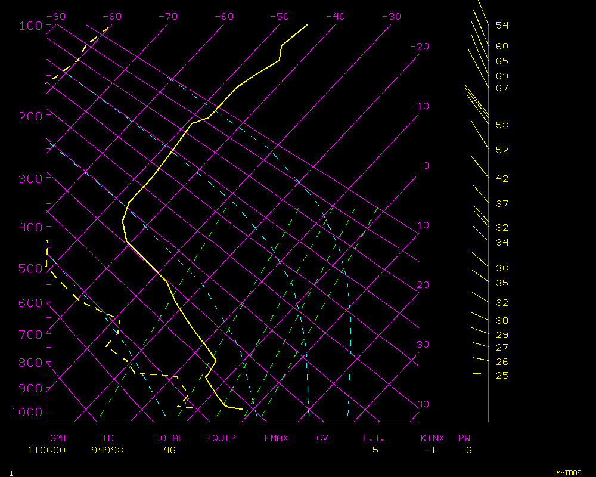Select the 69 wind speed value
Screen dimensions: 596x477
tap(502, 76)
